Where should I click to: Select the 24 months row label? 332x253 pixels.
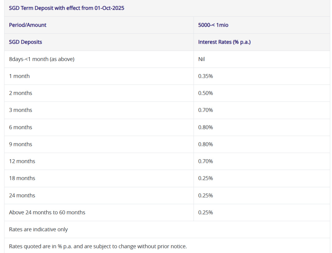tap(22, 196)
